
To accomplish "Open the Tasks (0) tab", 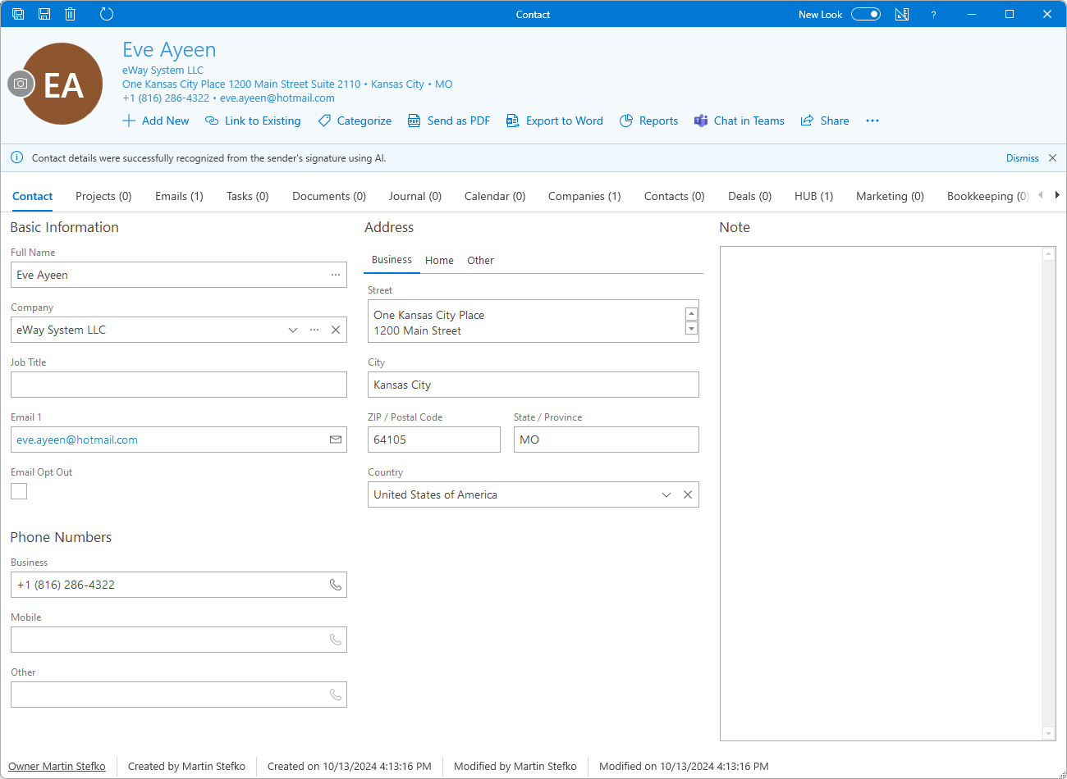I will pos(248,196).
